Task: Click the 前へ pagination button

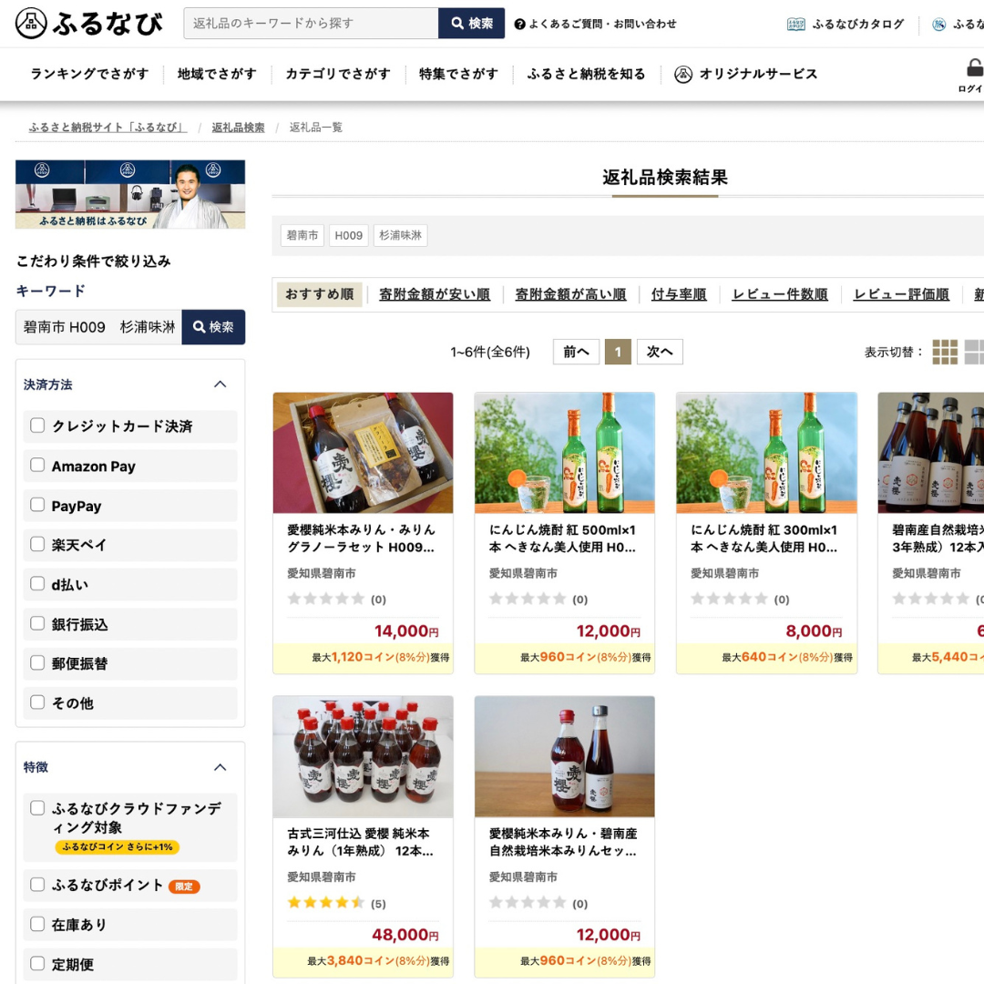Action: pyautogui.click(x=576, y=352)
